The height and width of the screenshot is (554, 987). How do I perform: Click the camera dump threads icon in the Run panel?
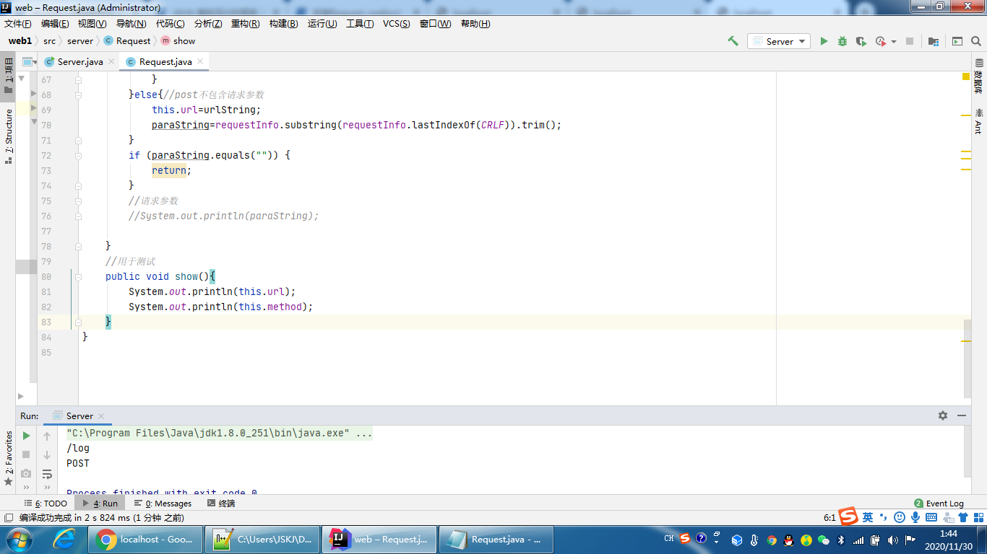click(x=26, y=473)
